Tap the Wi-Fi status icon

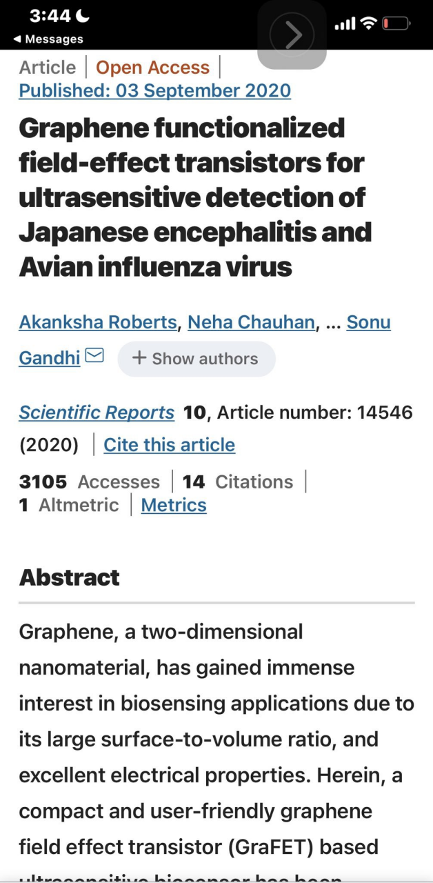[x=368, y=24]
